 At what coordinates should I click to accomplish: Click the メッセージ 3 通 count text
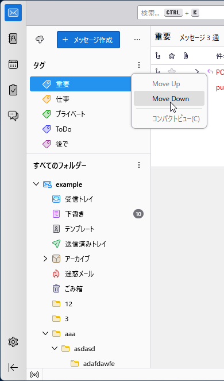pyautogui.click(x=199, y=38)
